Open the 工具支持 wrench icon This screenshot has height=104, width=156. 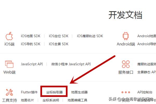pos(9,92)
